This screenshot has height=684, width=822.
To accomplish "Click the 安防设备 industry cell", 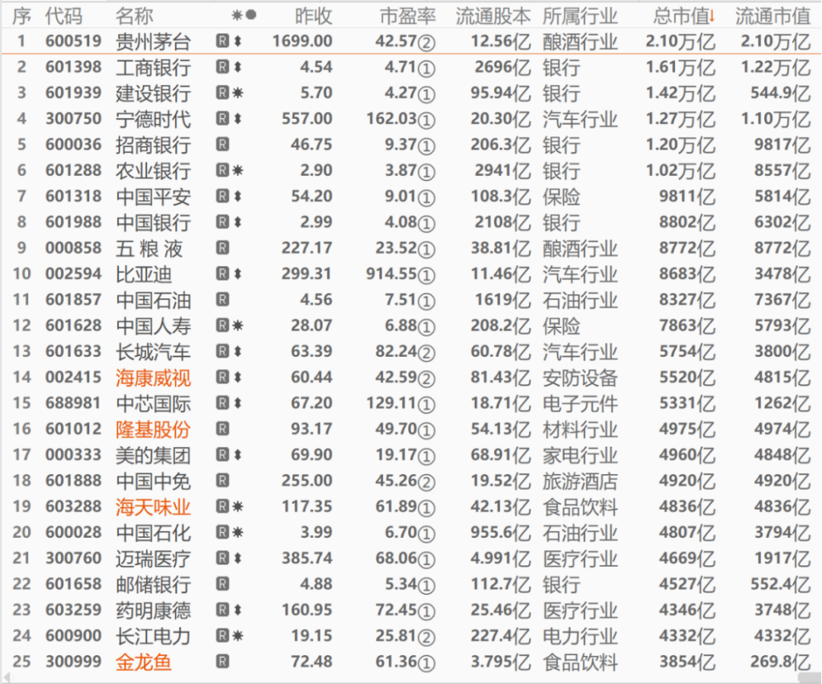I will coord(580,377).
